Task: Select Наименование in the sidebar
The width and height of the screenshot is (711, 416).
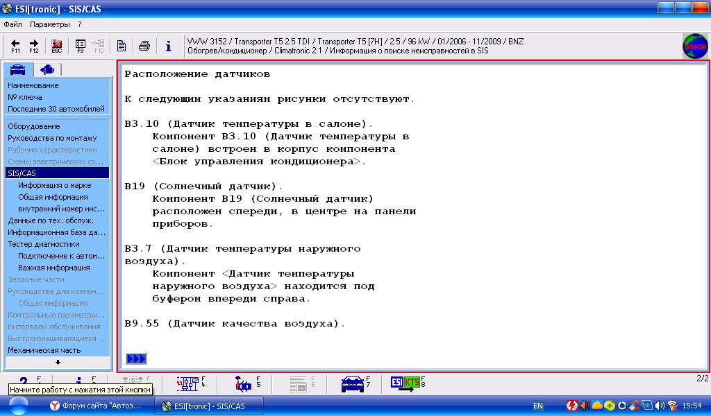Action: [33, 85]
